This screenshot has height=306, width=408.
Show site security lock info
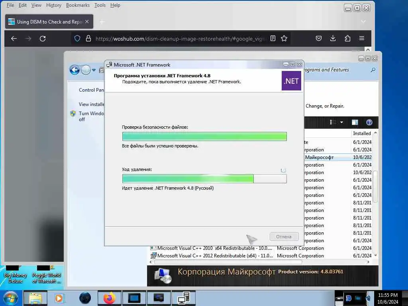point(88,39)
